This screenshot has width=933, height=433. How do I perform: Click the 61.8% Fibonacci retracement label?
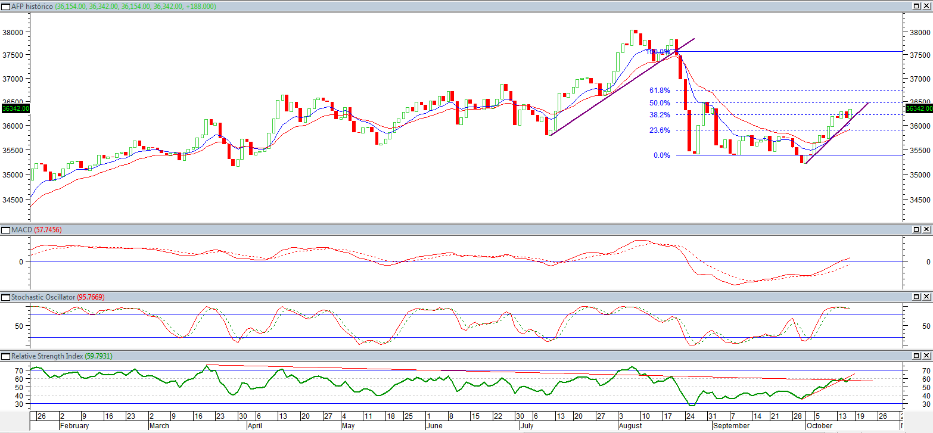[660, 91]
